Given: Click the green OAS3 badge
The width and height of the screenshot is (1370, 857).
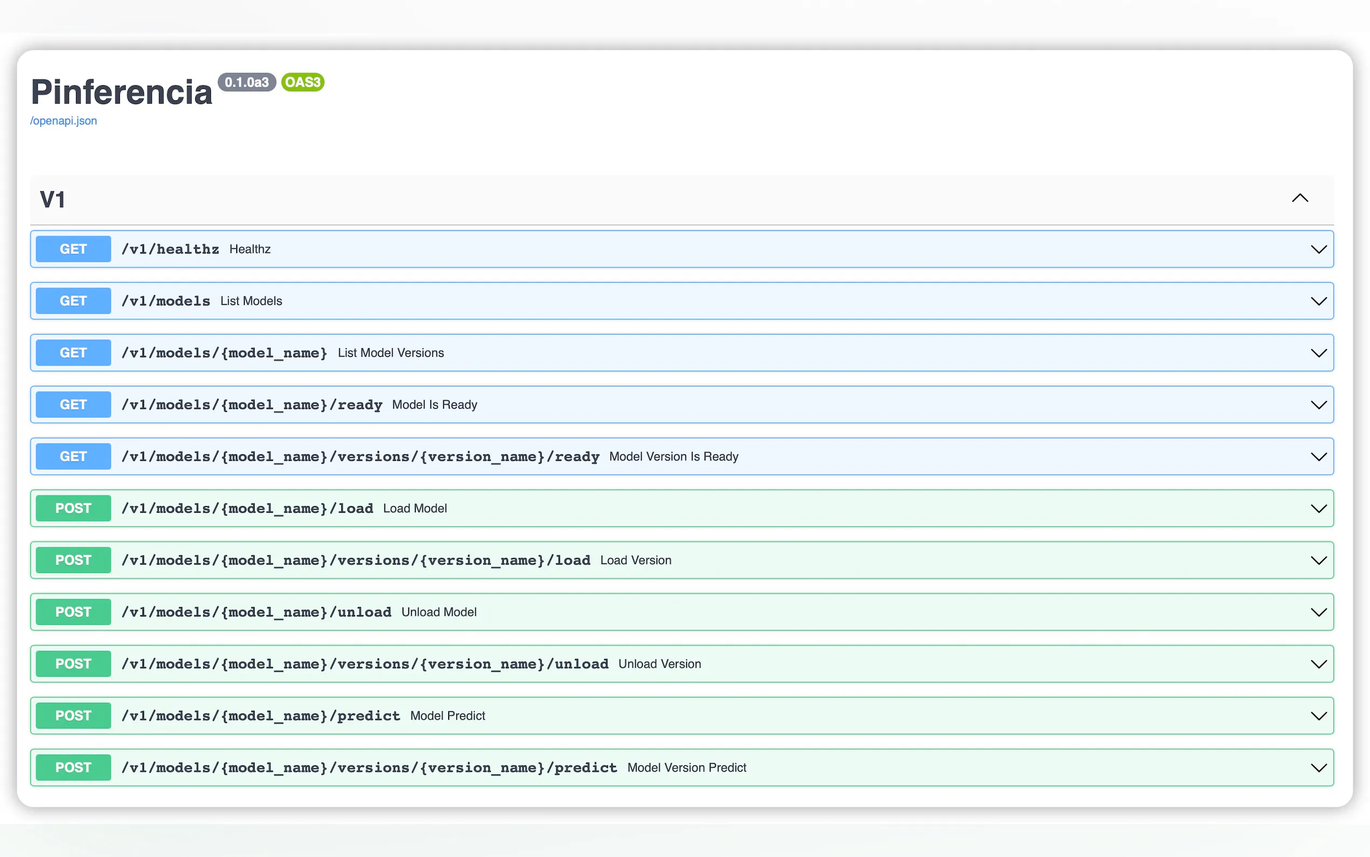Looking at the screenshot, I should (303, 82).
